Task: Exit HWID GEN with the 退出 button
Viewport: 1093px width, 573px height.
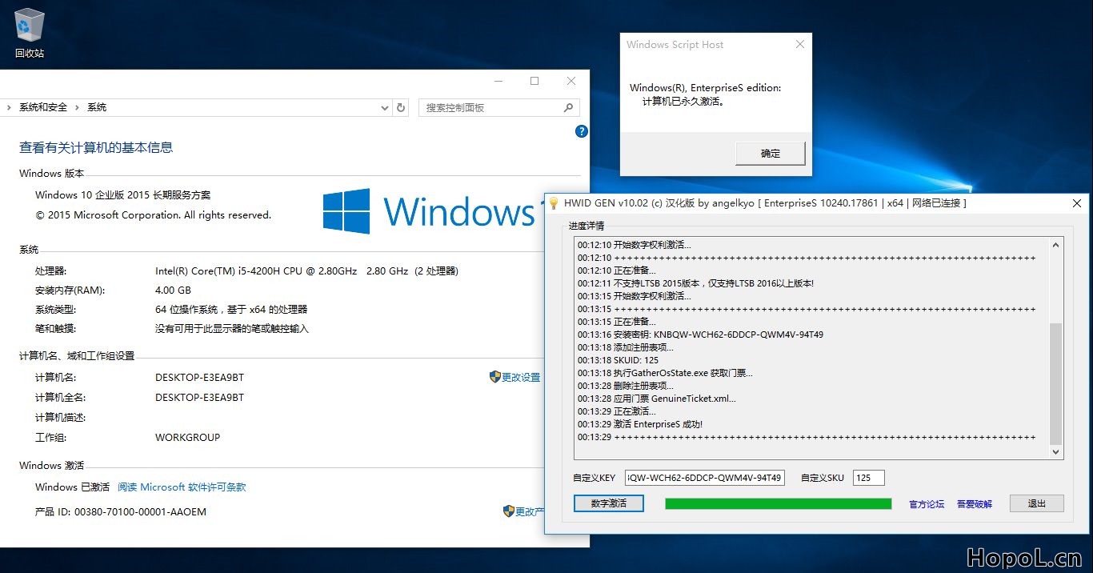Action: tap(1036, 503)
